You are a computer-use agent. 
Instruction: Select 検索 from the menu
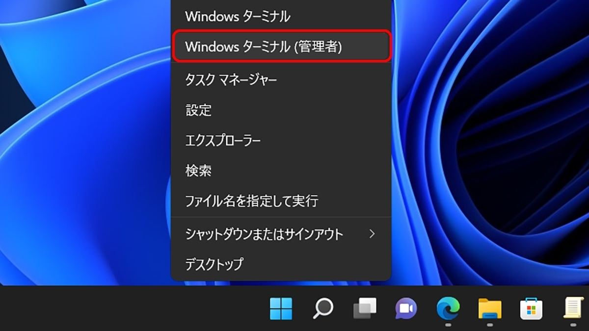click(x=281, y=170)
